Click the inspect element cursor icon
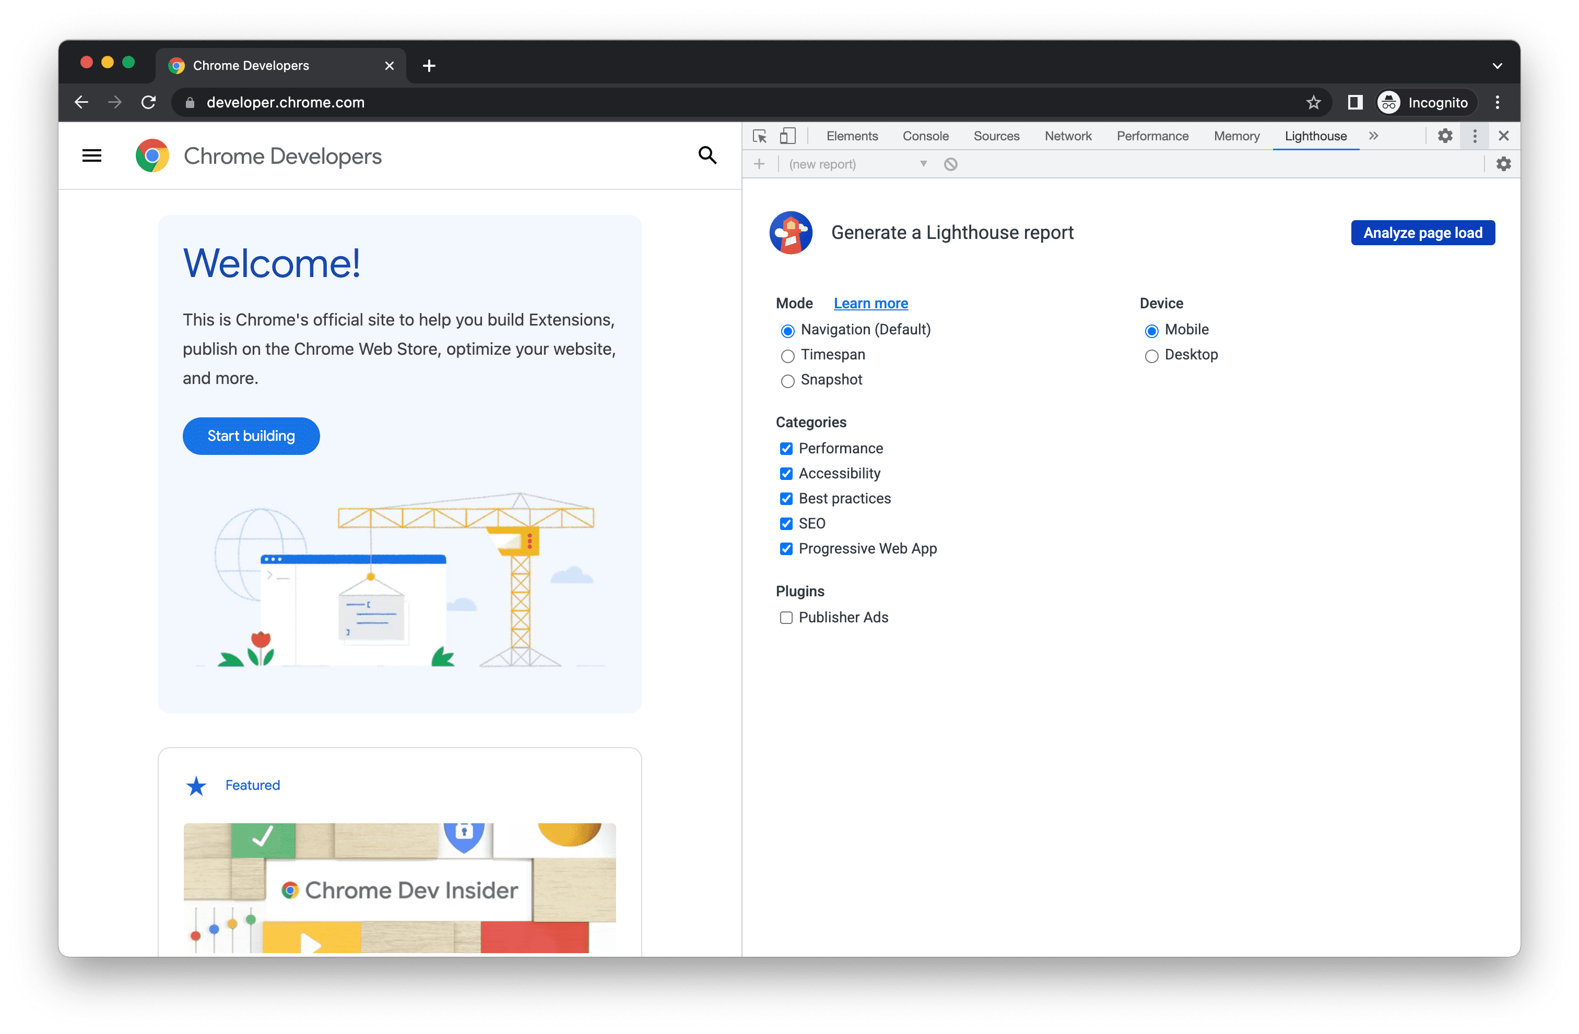The height and width of the screenshot is (1034, 1579). [x=759, y=136]
